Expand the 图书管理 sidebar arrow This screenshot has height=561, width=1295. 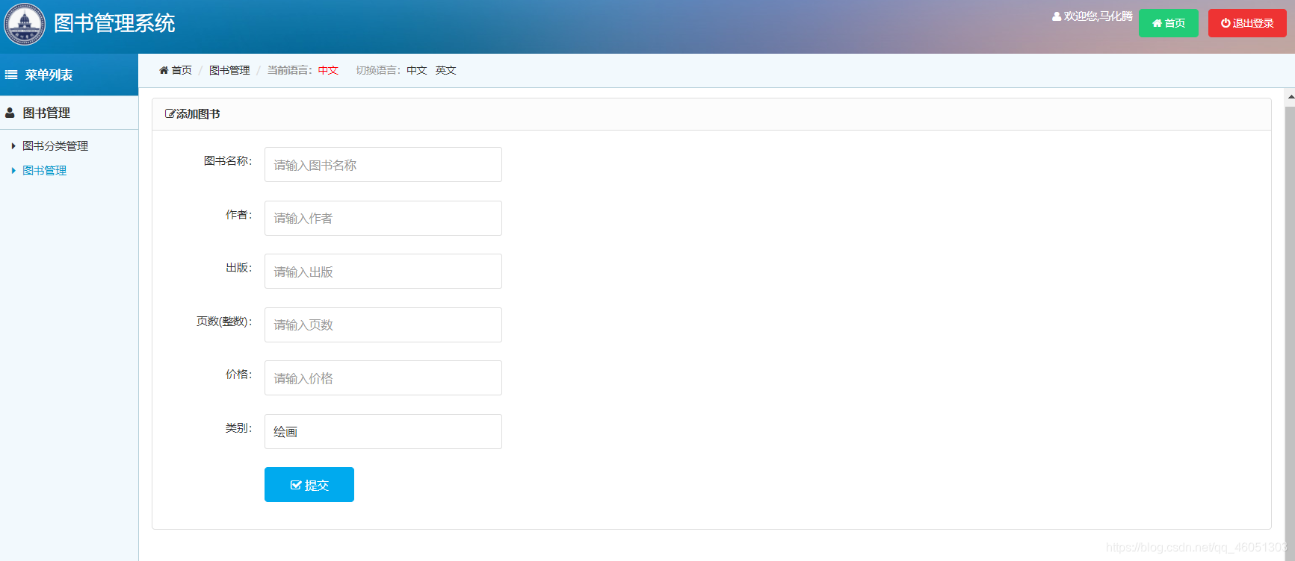tap(13, 171)
